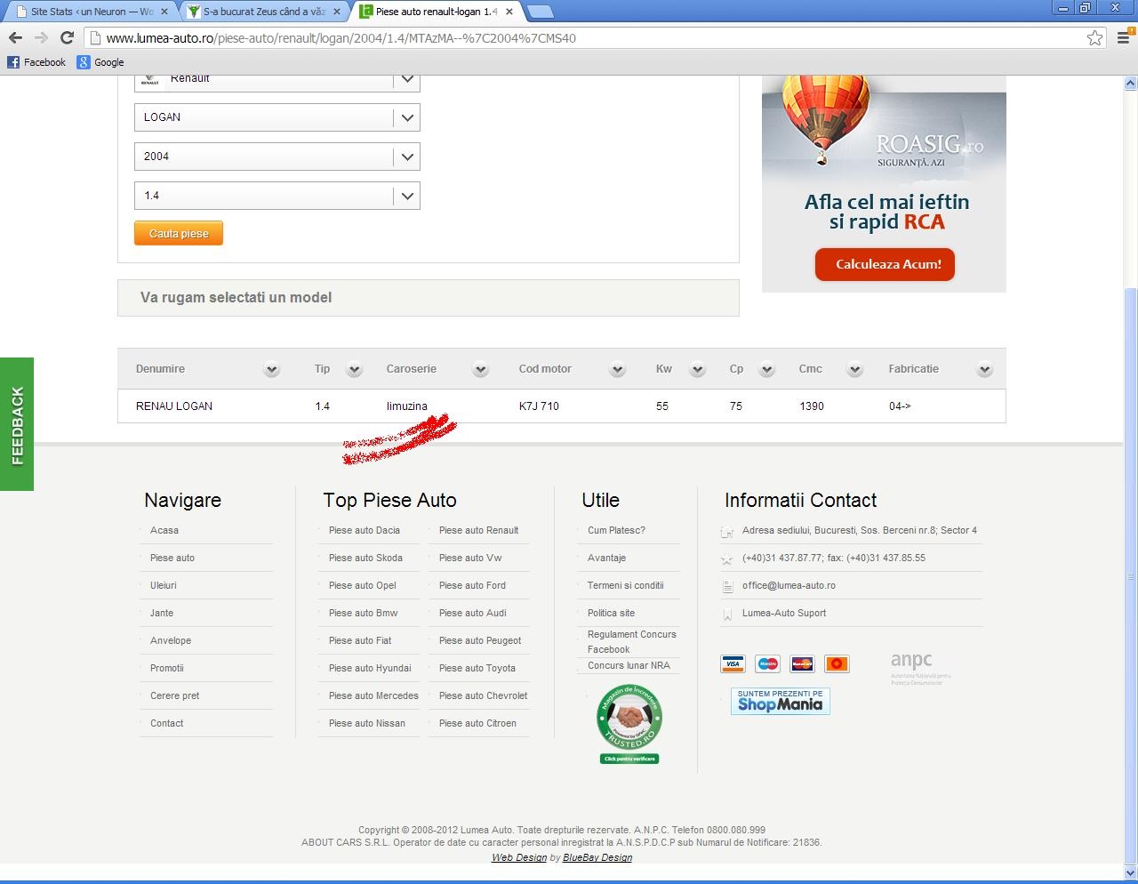Open the Promotii navigation link
This screenshot has height=884, width=1138.
[x=167, y=668]
